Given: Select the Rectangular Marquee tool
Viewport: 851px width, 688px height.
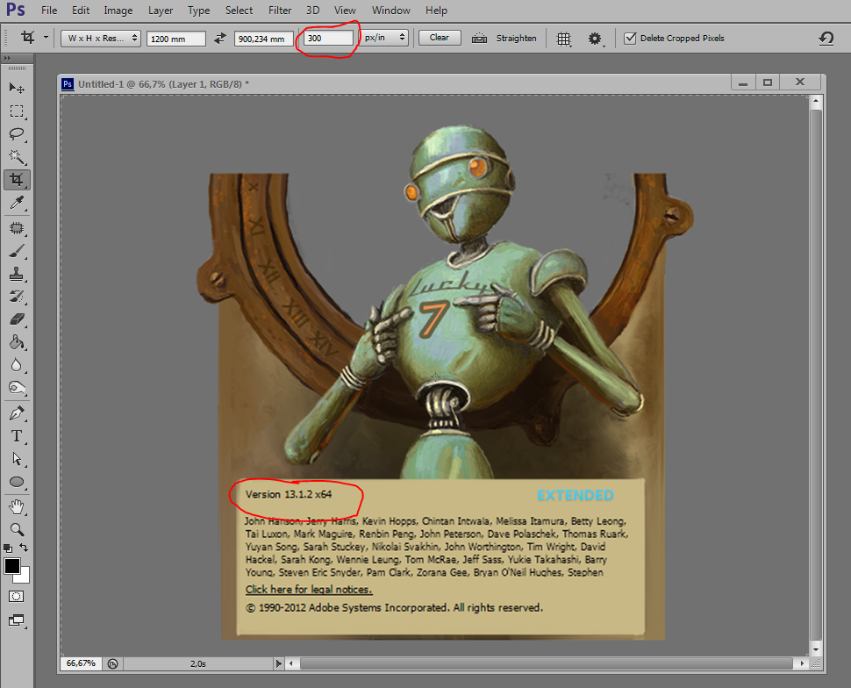Looking at the screenshot, I should [x=17, y=111].
